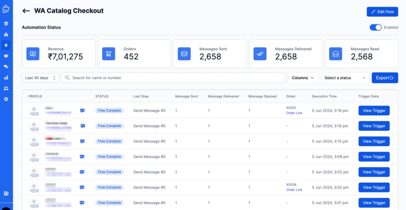Click the Trigger Data column header
The width and height of the screenshot is (406, 210).
pos(369,96)
